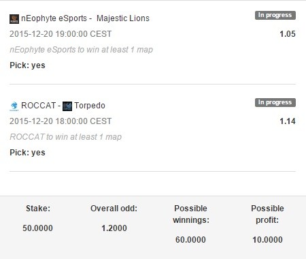Click the nEophyte eSports to win at least 1 map text

[81, 50]
